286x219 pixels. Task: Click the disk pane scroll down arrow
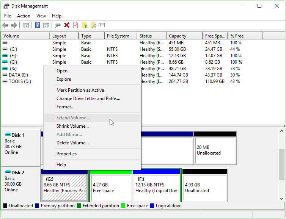click(281, 199)
